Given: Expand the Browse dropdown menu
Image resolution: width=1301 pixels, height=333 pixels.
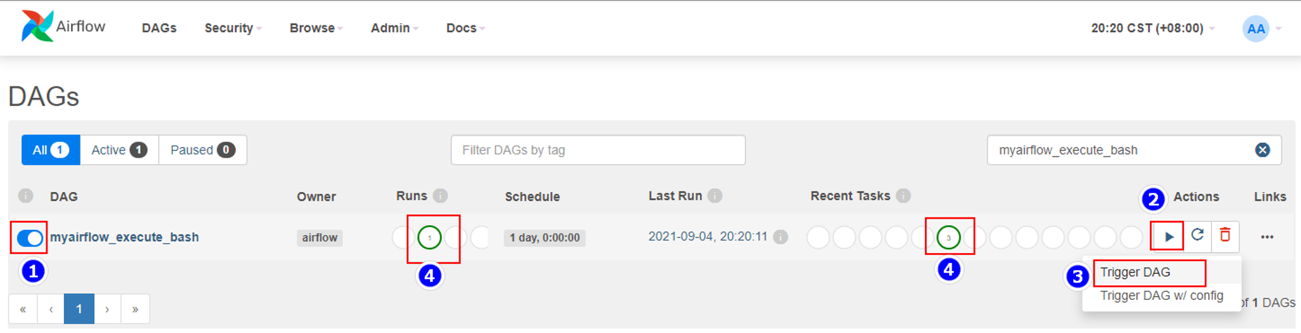Looking at the screenshot, I should point(316,28).
